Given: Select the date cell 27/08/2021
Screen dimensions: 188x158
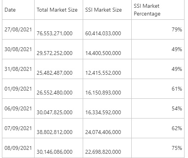Looking at the screenshot, I should (18, 29).
